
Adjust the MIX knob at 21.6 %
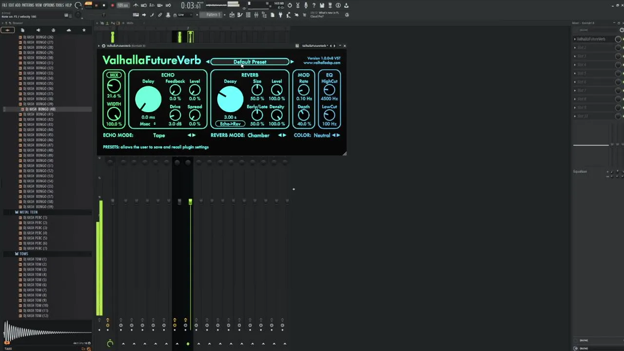coord(114,86)
